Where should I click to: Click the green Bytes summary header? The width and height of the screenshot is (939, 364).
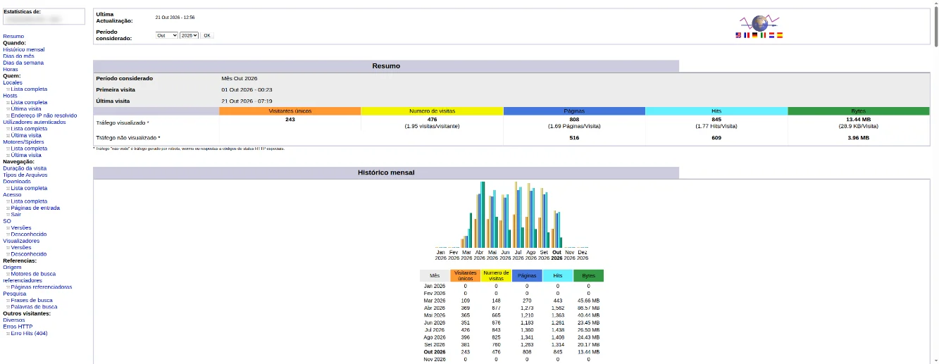click(x=859, y=111)
